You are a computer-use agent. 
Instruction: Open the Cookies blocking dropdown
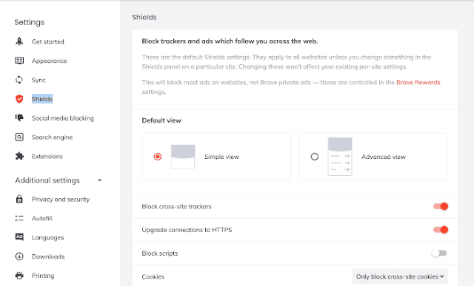click(400, 276)
